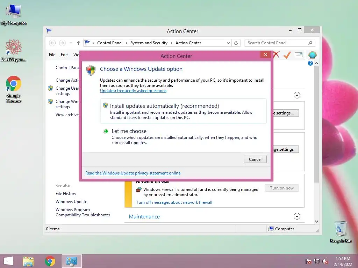
Task: Go back in Action Center window
Action: click(x=52, y=43)
